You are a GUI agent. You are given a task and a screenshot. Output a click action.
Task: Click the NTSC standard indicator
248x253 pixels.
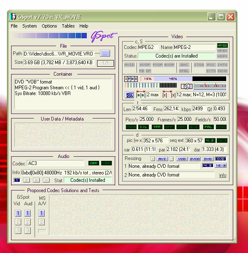pyautogui.click(x=221, y=127)
